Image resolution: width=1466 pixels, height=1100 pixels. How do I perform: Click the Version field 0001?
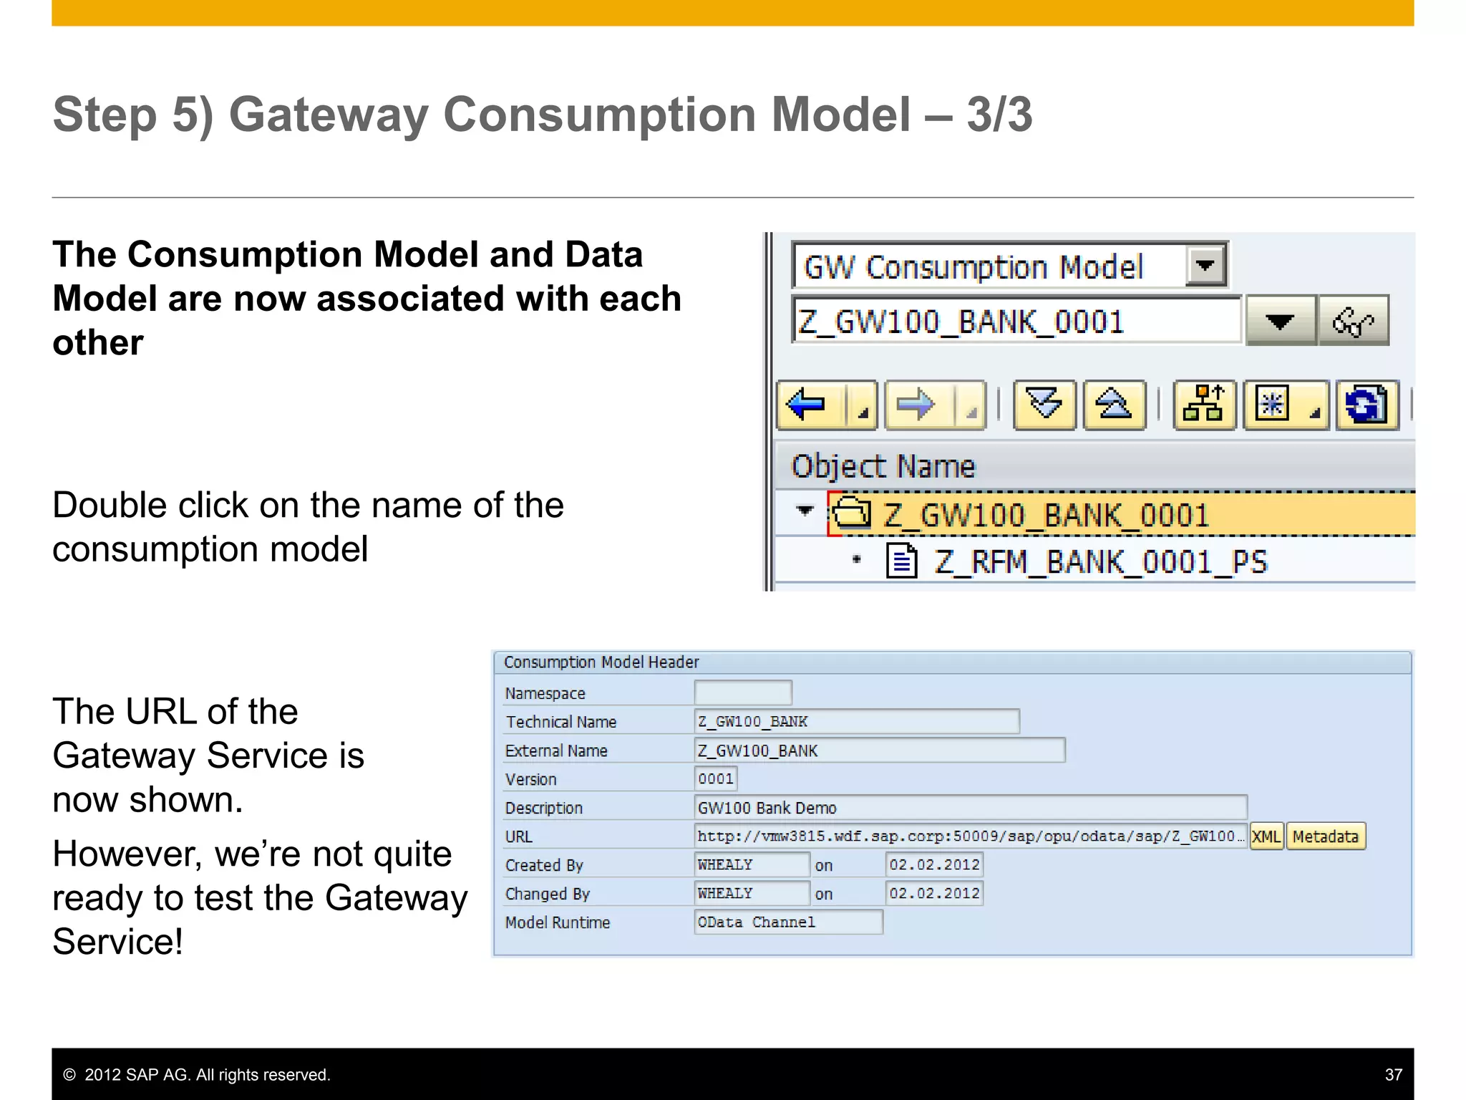716,778
